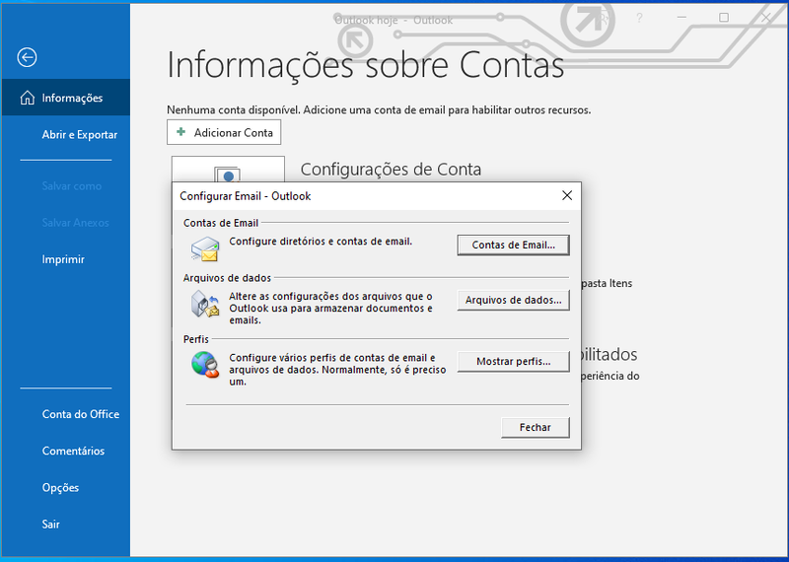Open the Abrir e Exportar page

(79, 135)
